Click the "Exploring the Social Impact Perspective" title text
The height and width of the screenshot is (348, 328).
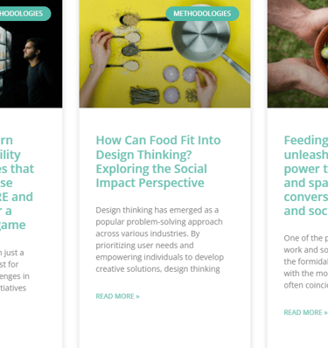point(151,176)
